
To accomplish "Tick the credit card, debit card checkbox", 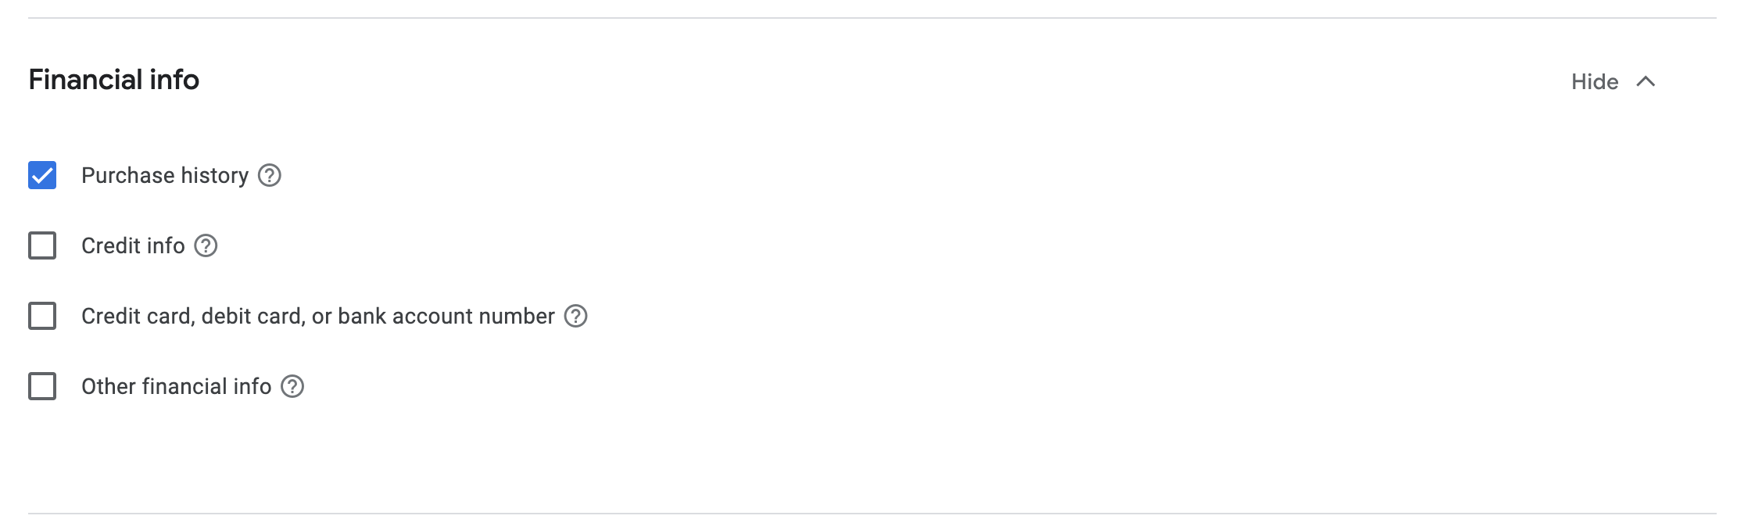I will (x=42, y=316).
